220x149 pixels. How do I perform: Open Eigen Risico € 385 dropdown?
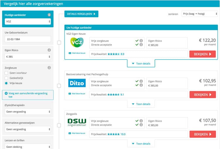[x=28, y=57]
